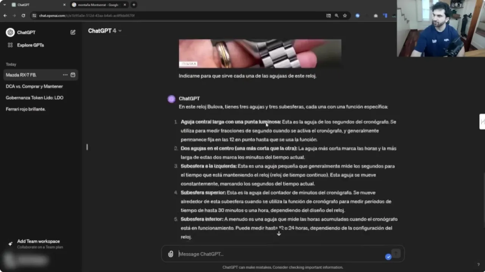Image resolution: width=485 pixels, height=272 pixels.
Task: Bookmark this page with the star
Action: (x=345, y=15)
